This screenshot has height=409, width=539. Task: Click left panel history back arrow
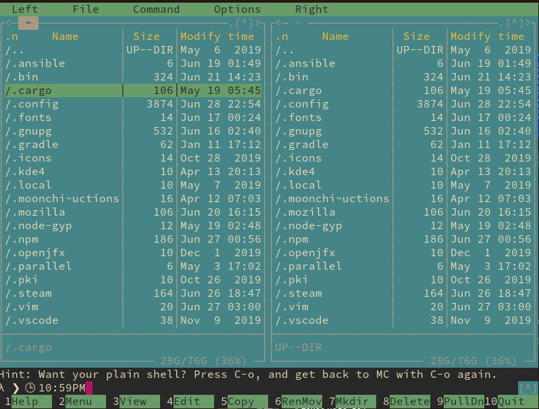point(9,23)
